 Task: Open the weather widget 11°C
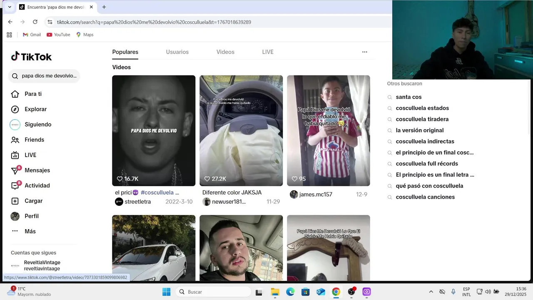(28, 292)
